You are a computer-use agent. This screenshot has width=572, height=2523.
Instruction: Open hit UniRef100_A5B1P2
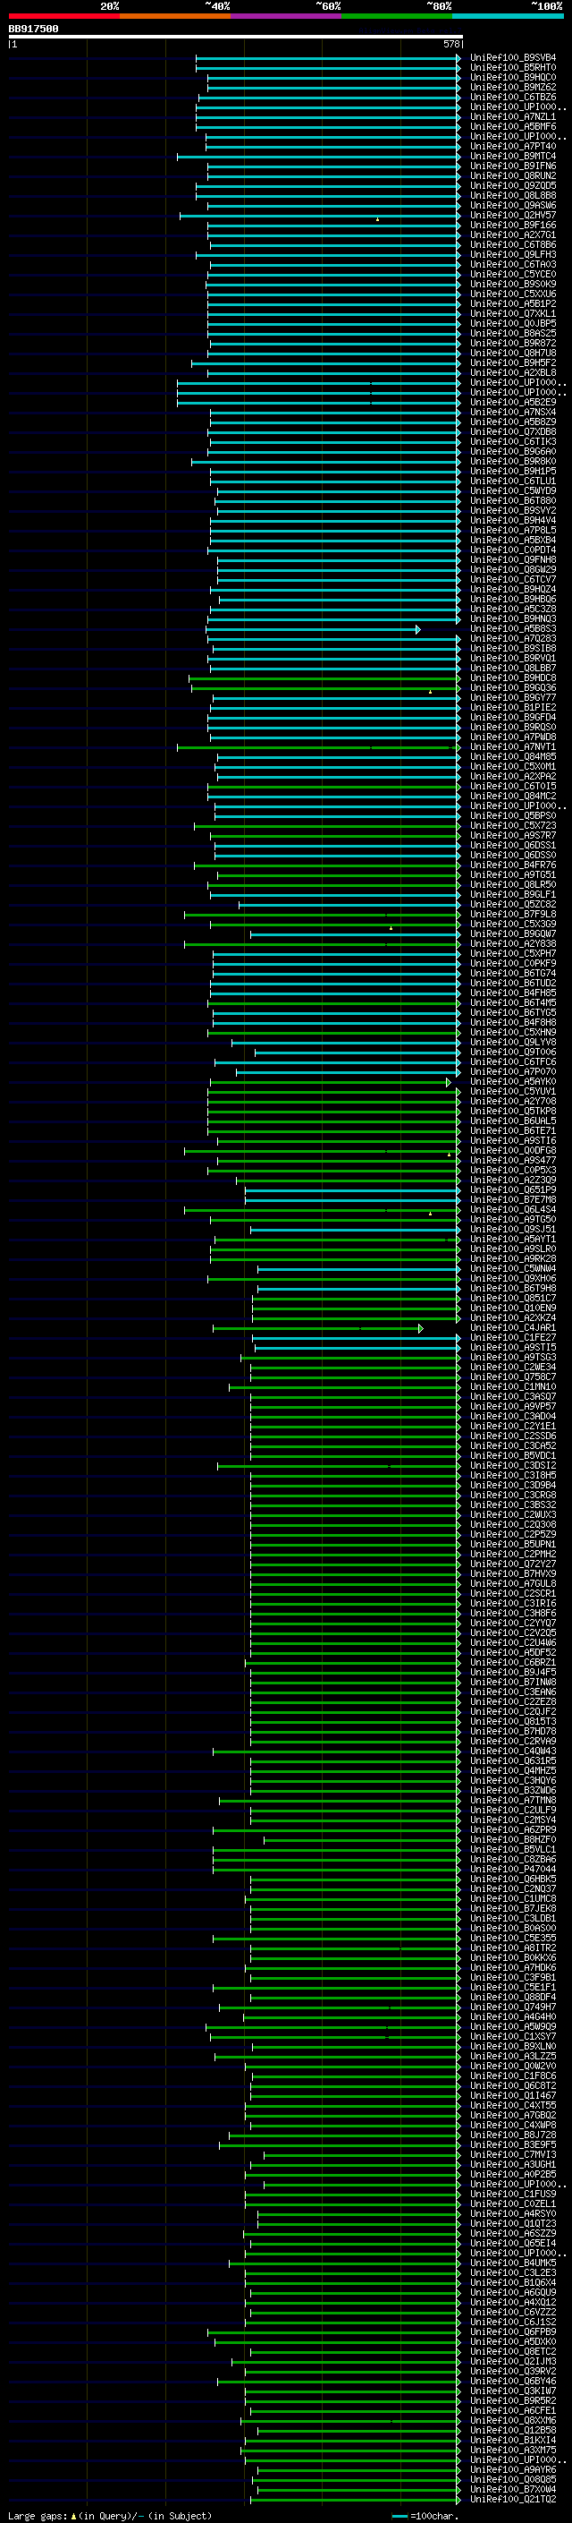[513, 303]
